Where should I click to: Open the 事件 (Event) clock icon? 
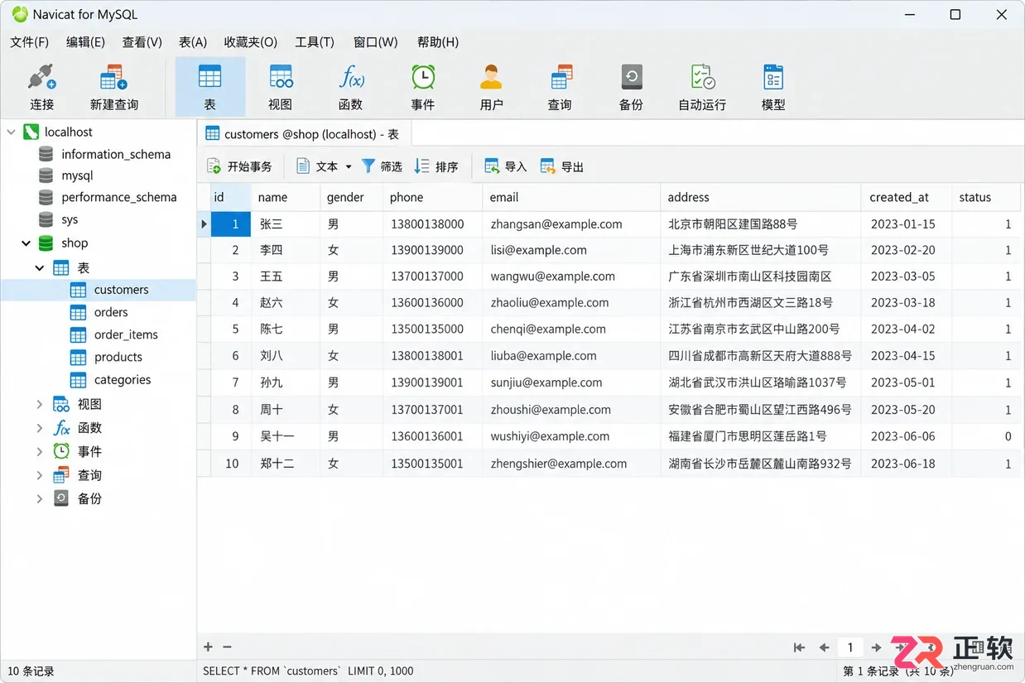pyautogui.click(x=423, y=86)
